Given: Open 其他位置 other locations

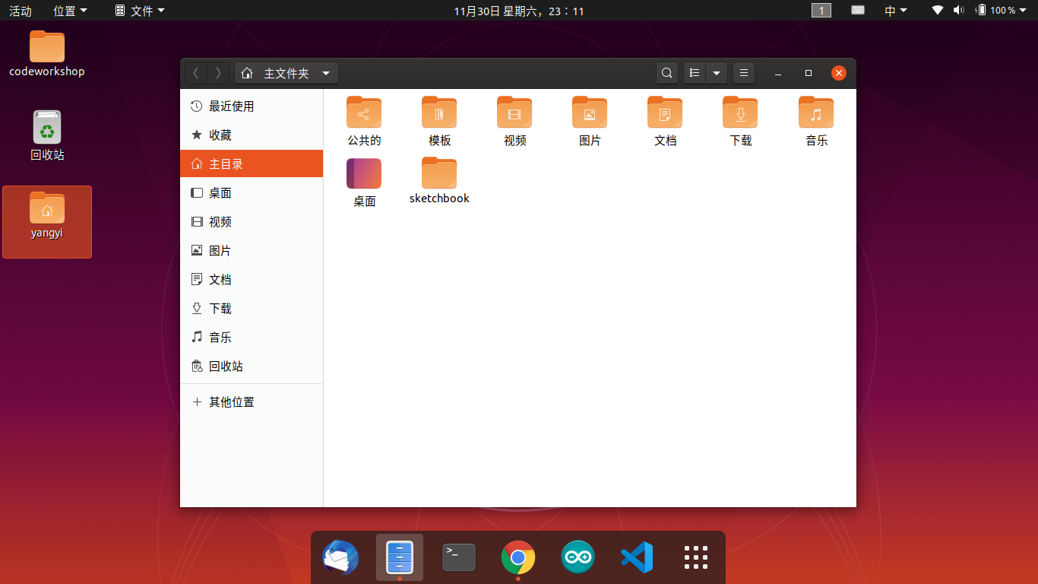Looking at the screenshot, I should 252,402.
